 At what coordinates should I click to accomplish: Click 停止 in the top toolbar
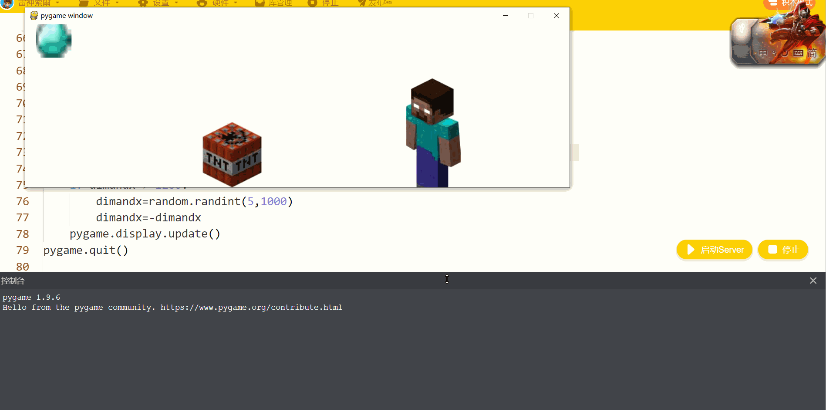tap(323, 3)
